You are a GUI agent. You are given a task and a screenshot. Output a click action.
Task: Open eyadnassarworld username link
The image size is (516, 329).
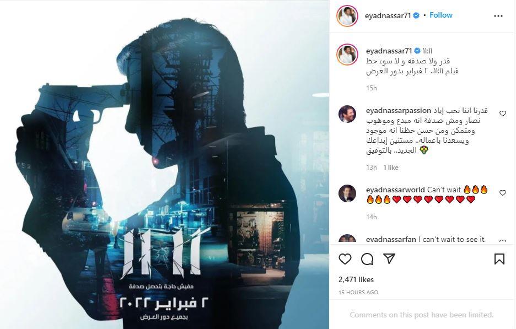click(395, 190)
